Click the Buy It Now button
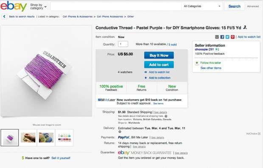Image resolution: width=263 pixels, height=168 pixels. tap(159, 56)
